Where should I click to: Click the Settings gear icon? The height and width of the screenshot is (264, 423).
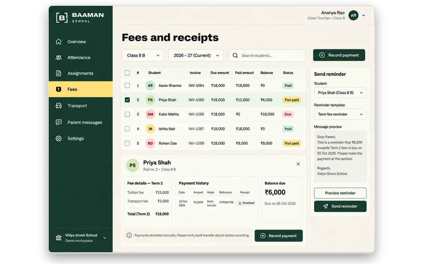59,139
